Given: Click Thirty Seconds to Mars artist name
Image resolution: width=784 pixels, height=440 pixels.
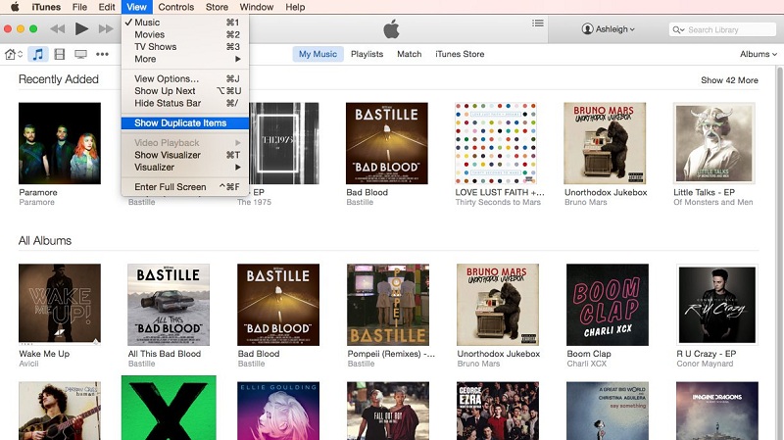Looking at the screenshot, I should tap(498, 202).
